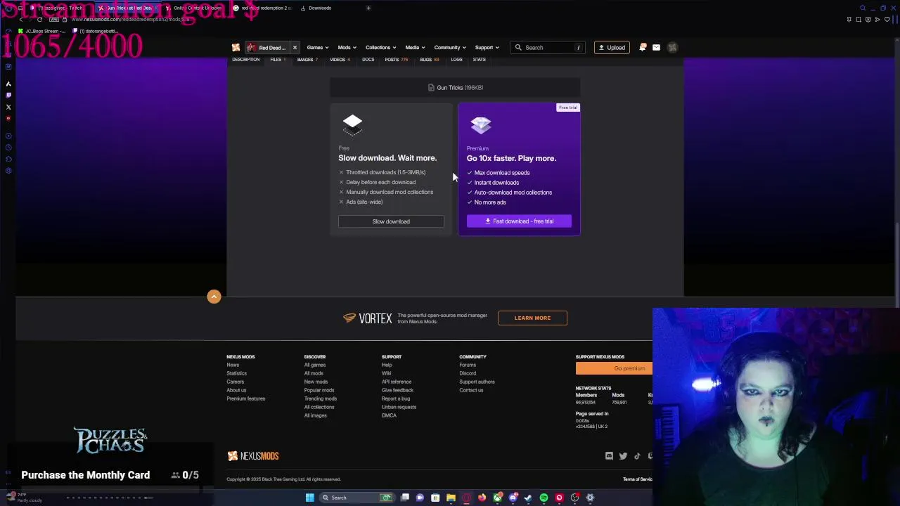Open the DMCA footer link
The height and width of the screenshot is (506, 900).
point(389,415)
